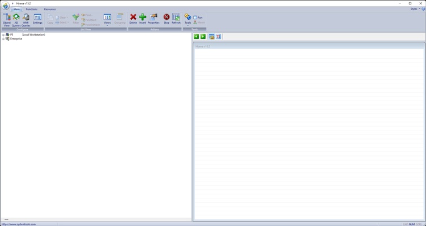Open the Settings dialog
Image resolution: width=426 pixels, height=226 pixels.
pyautogui.click(x=37, y=19)
